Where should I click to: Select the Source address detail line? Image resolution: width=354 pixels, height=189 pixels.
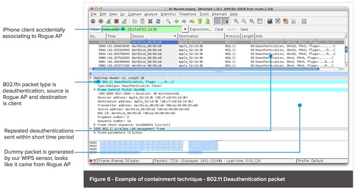click(143, 109)
